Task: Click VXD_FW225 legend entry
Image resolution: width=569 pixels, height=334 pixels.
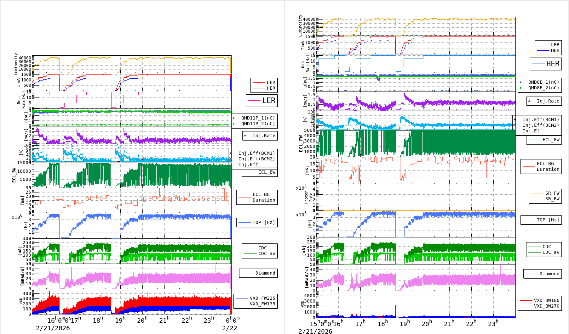Action: click(256, 298)
